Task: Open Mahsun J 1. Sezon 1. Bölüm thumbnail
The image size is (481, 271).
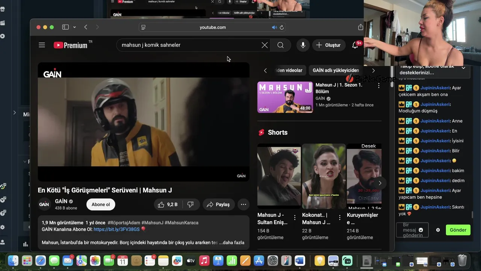Action: coord(285,97)
